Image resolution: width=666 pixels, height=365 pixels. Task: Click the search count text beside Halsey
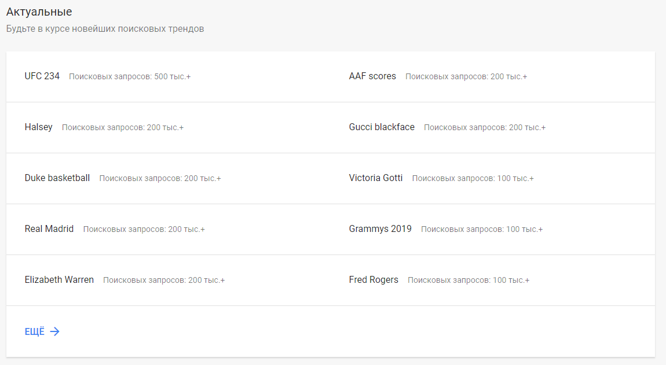pos(123,128)
